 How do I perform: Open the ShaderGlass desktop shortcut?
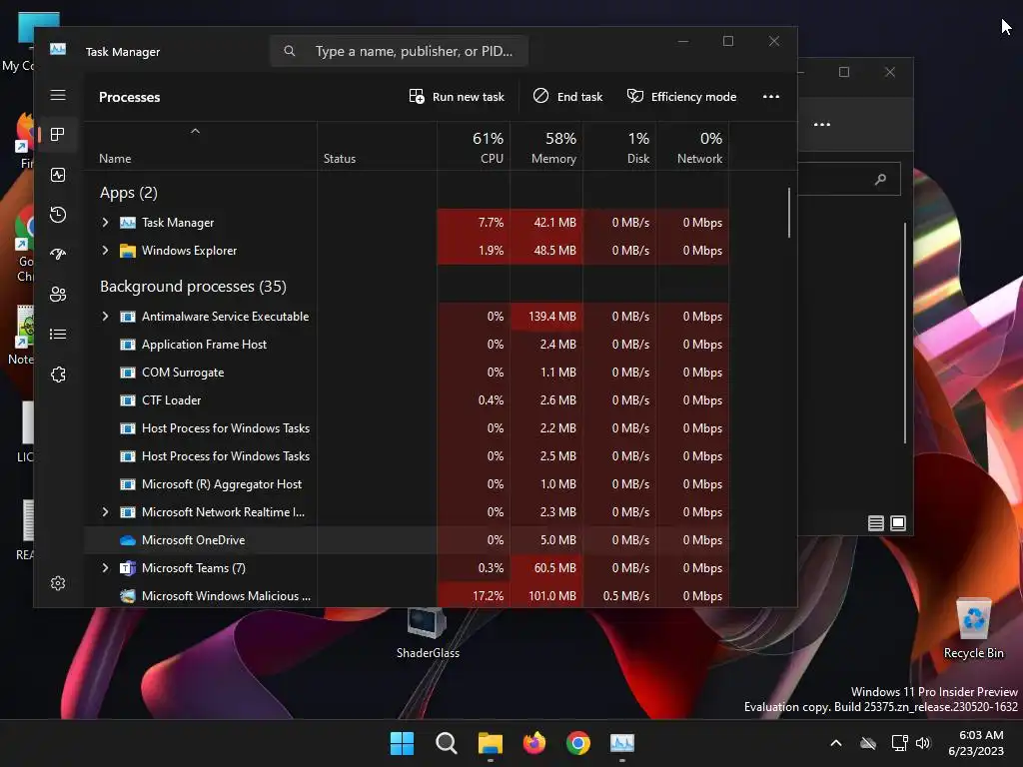428,631
